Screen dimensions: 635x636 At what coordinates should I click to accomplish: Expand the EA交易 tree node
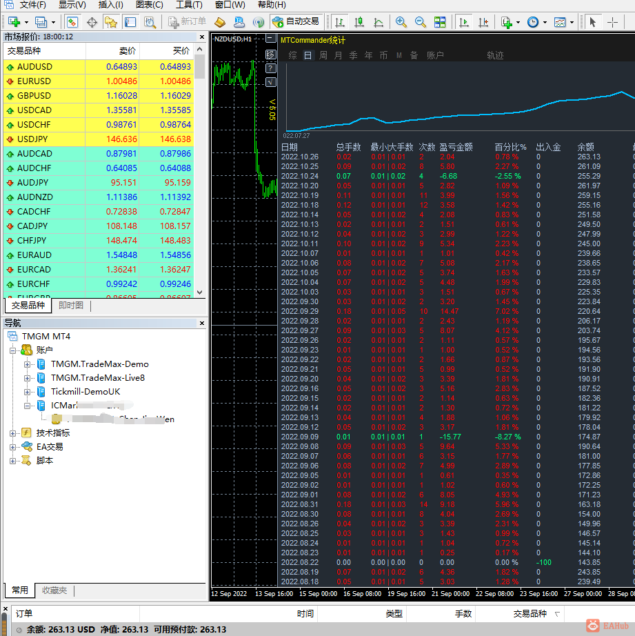pyautogui.click(x=13, y=447)
